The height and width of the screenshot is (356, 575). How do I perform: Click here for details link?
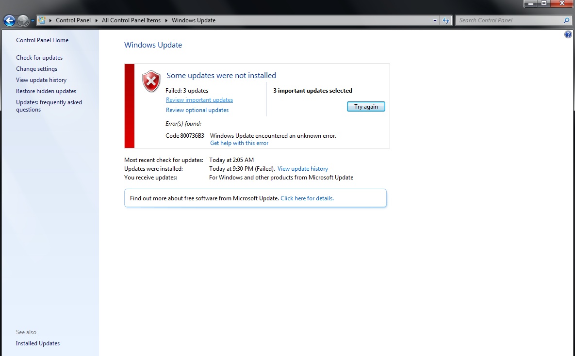(307, 198)
